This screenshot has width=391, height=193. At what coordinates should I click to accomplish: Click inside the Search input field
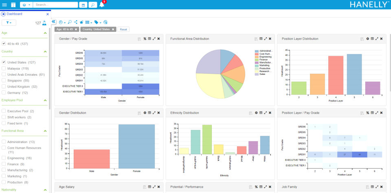[x=55, y=5]
